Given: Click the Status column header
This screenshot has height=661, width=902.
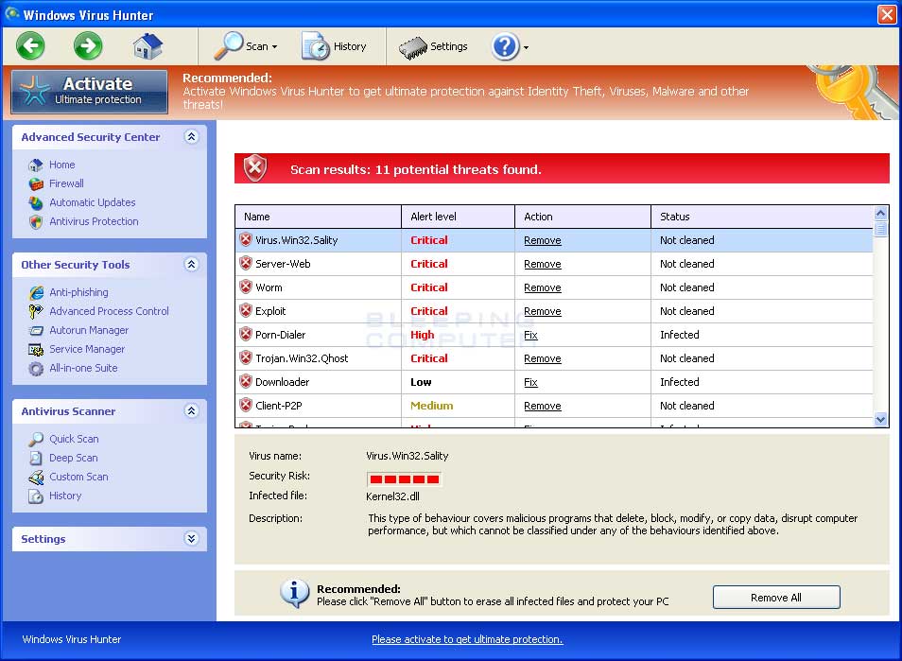Looking at the screenshot, I should pos(762,217).
